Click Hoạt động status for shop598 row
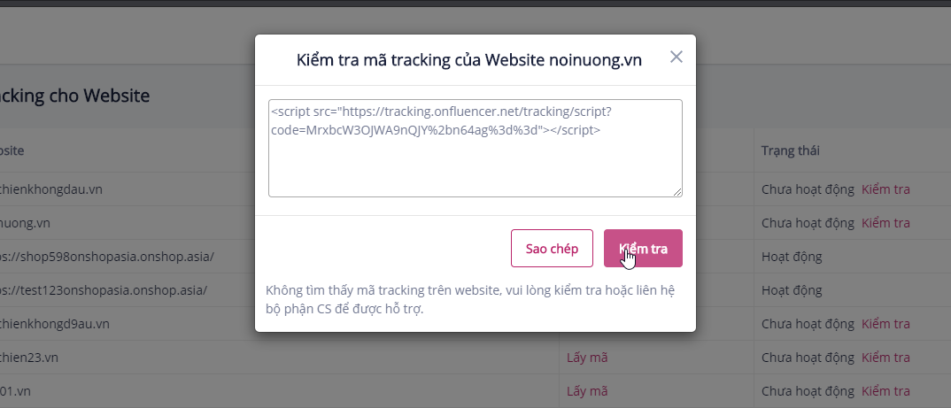The height and width of the screenshot is (408, 951). 792,257
